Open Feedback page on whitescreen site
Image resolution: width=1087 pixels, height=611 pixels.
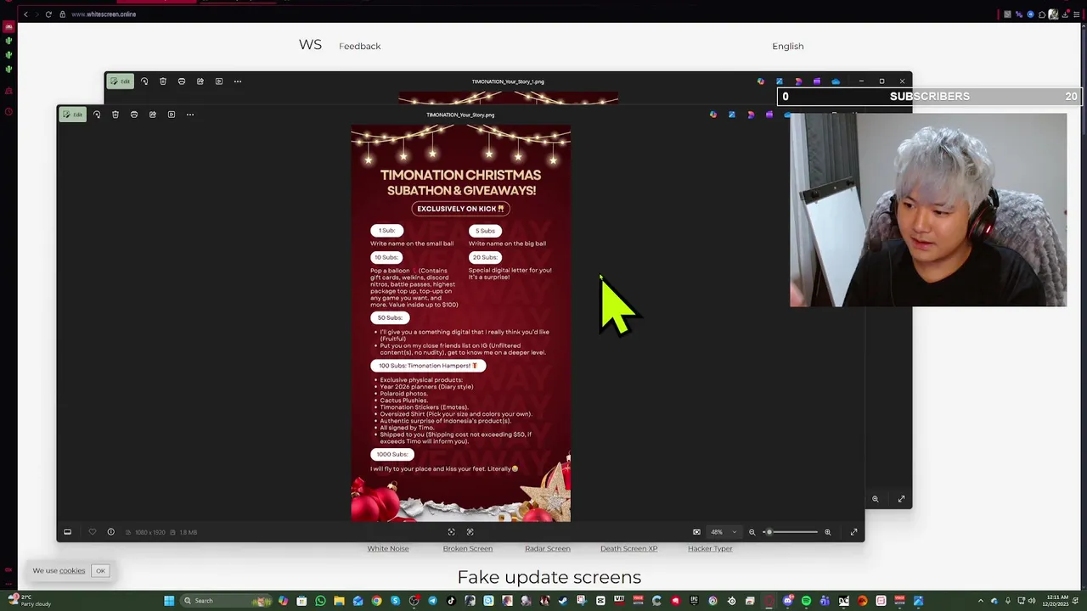coord(359,46)
